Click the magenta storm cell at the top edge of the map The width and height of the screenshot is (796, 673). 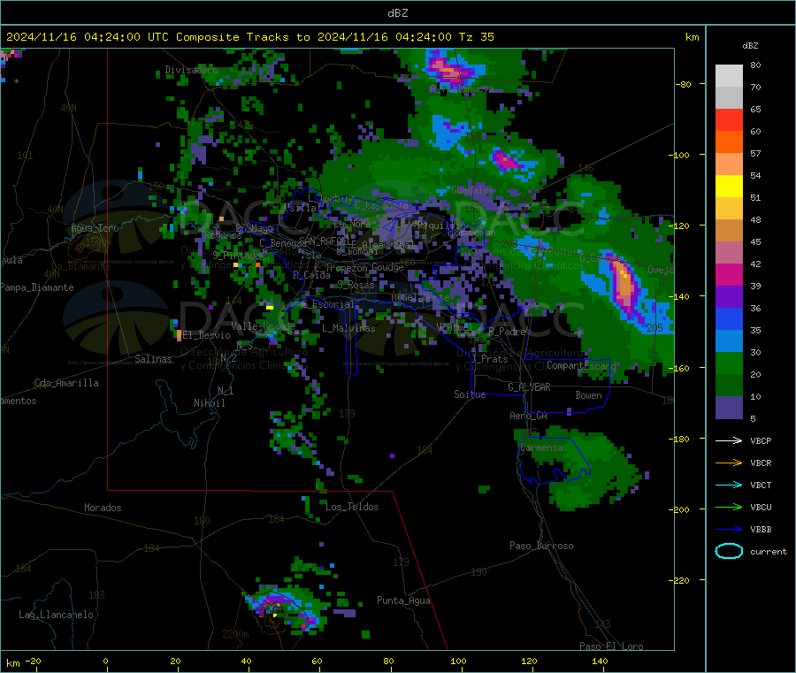click(x=448, y=70)
